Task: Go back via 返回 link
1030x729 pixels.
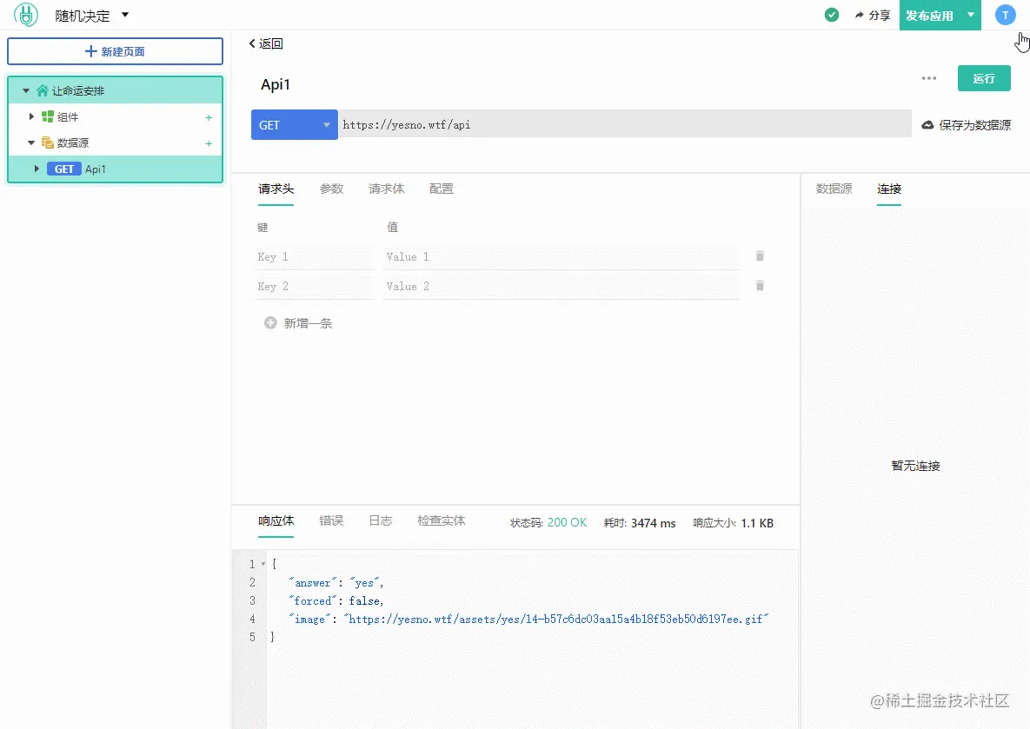Action: pyautogui.click(x=266, y=43)
